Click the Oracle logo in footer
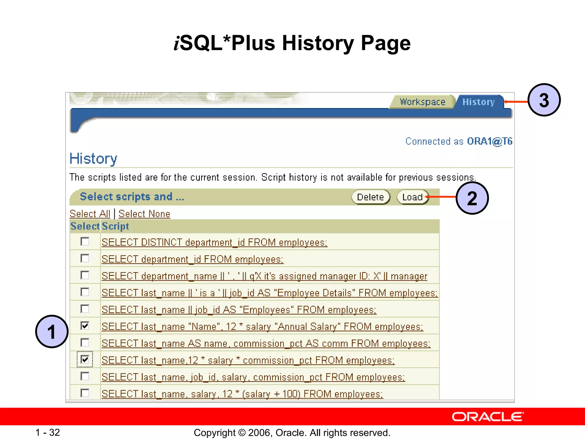Image resolution: width=585 pixels, height=439 pixels. click(x=488, y=417)
